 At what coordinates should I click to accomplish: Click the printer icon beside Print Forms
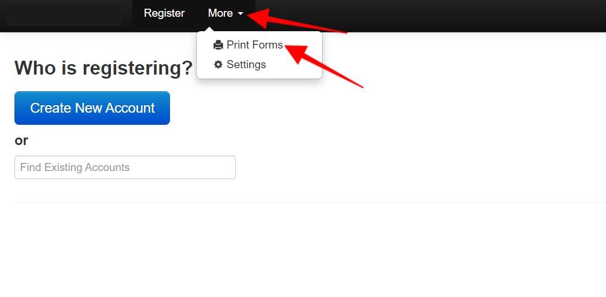[x=219, y=45]
